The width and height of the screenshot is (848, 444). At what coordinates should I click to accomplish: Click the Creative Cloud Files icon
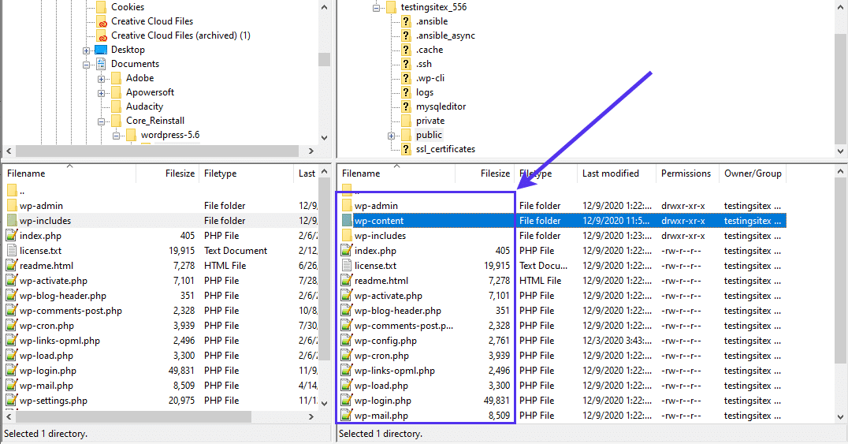pyautogui.click(x=102, y=21)
